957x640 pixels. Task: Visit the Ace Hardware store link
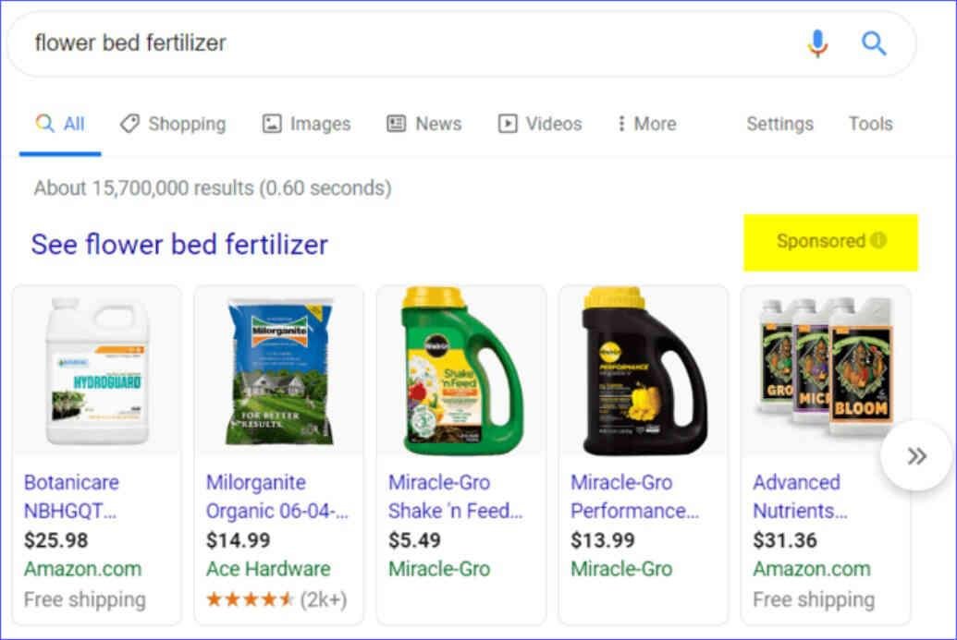[267, 569]
